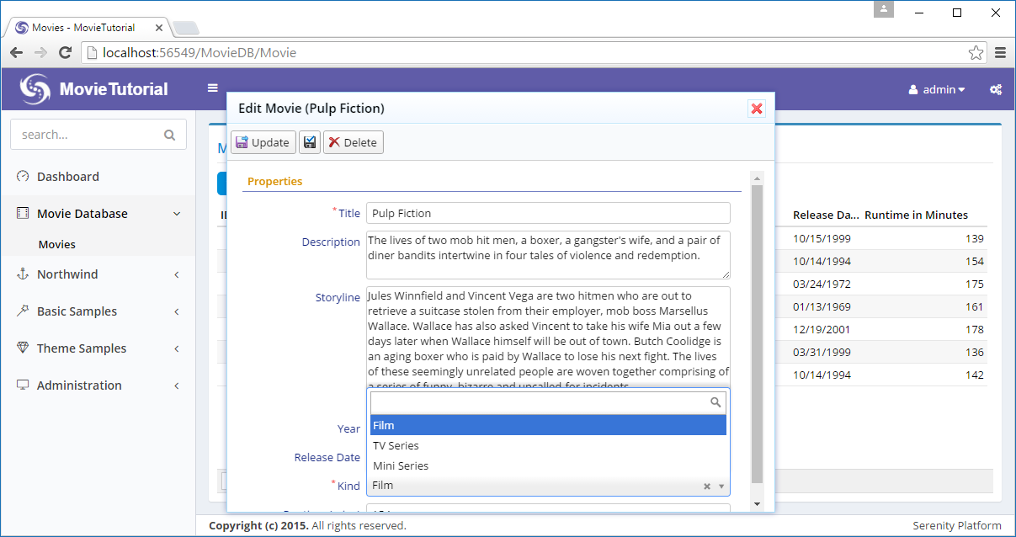Viewport: 1016px width, 537px height.
Task: Open the settings gears icon in header
Action: (x=995, y=89)
